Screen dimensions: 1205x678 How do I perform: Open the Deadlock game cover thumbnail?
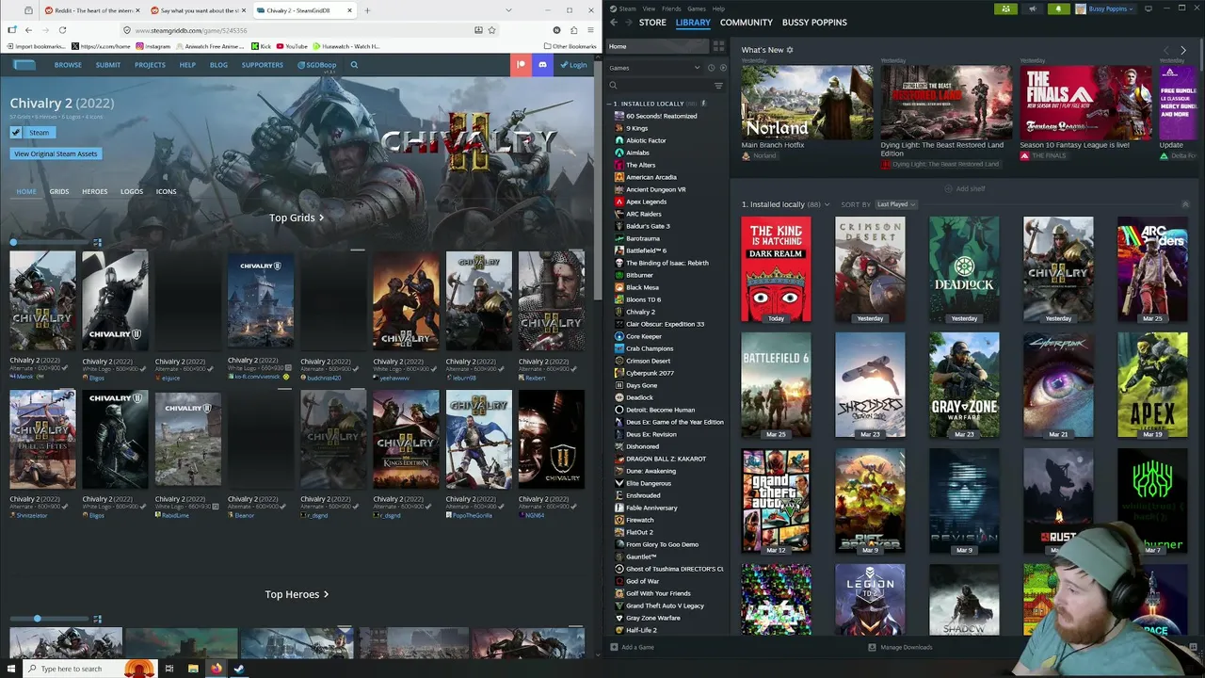click(x=964, y=269)
